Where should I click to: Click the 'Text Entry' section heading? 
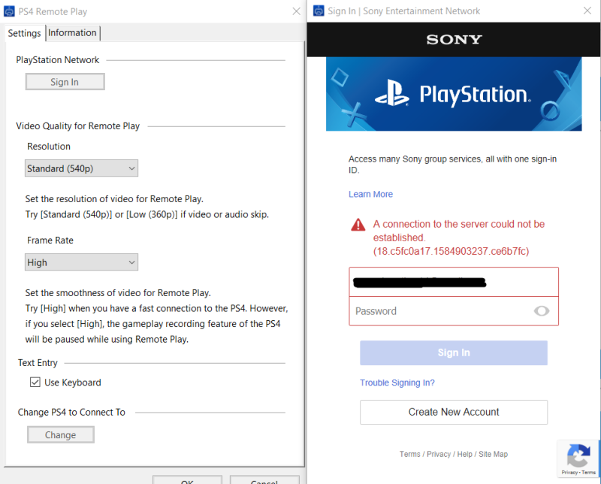click(38, 363)
